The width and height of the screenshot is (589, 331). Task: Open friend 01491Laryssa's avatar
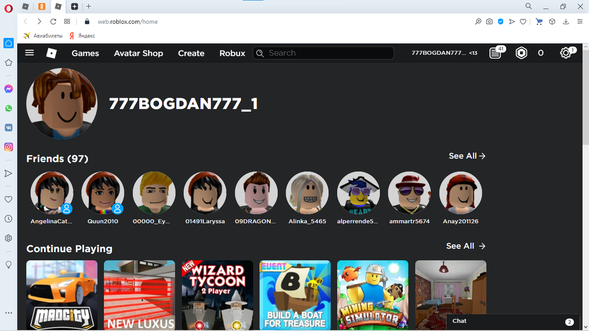(x=205, y=193)
